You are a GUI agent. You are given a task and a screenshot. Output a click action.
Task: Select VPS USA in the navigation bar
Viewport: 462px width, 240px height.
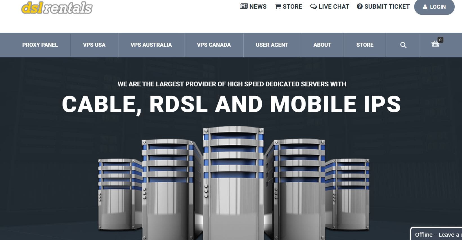[94, 45]
